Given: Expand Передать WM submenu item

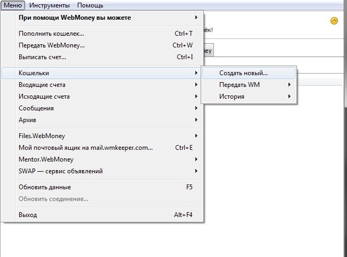Looking at the screenshot, I should [x=249, y=85].
